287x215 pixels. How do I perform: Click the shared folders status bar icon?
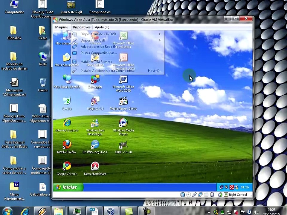click(x=206, y=195)
